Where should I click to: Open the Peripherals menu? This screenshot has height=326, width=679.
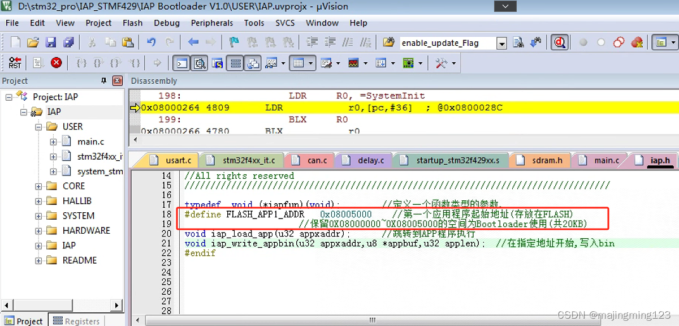pos(212,23)
